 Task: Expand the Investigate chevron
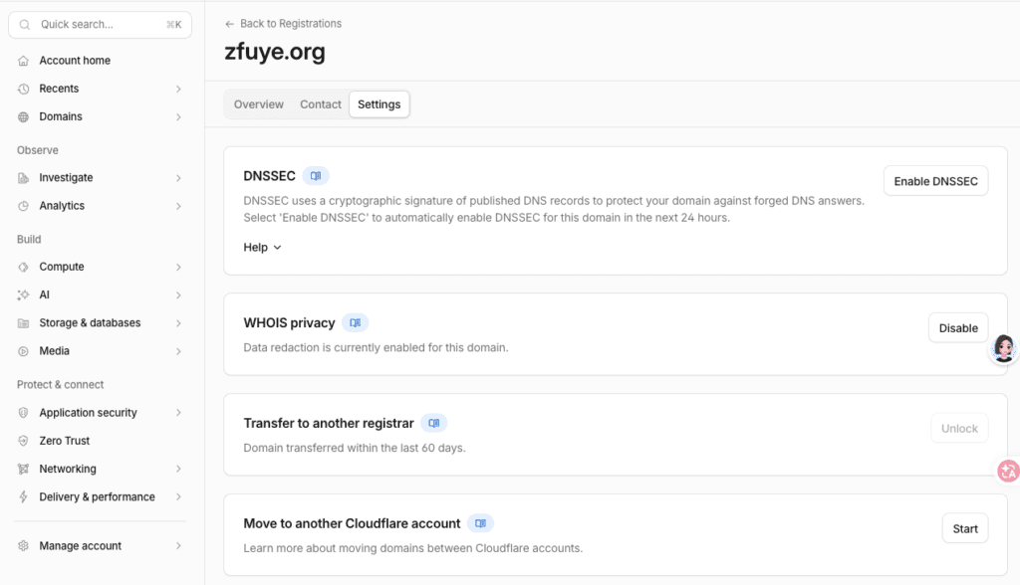click(178, 178)
